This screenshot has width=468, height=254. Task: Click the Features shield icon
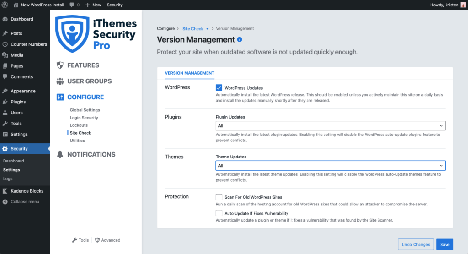click(x=60, y=65)
